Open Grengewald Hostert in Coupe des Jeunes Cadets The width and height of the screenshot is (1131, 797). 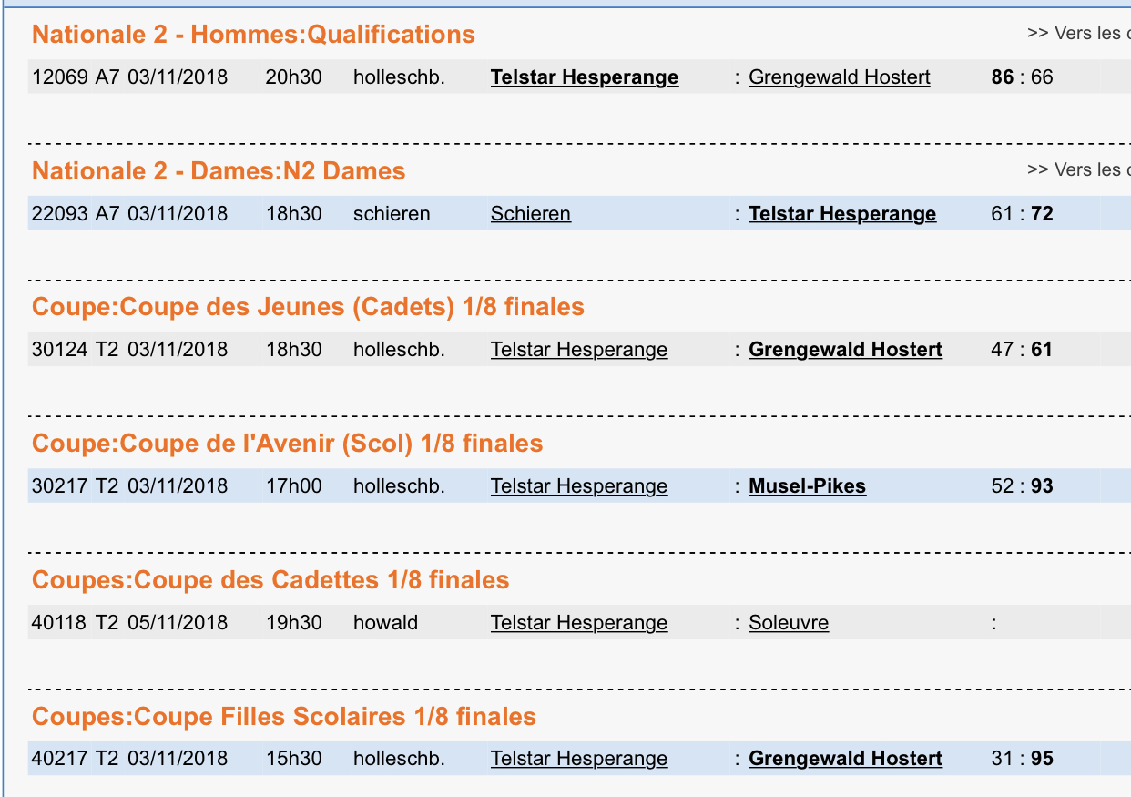click(x=845, y=350)
